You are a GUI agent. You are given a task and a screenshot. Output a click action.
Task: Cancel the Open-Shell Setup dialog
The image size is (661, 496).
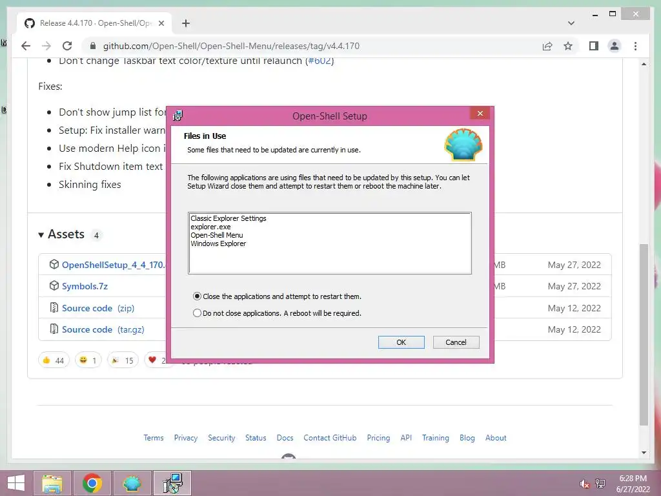pyautogui.click(x=456, y=342)
